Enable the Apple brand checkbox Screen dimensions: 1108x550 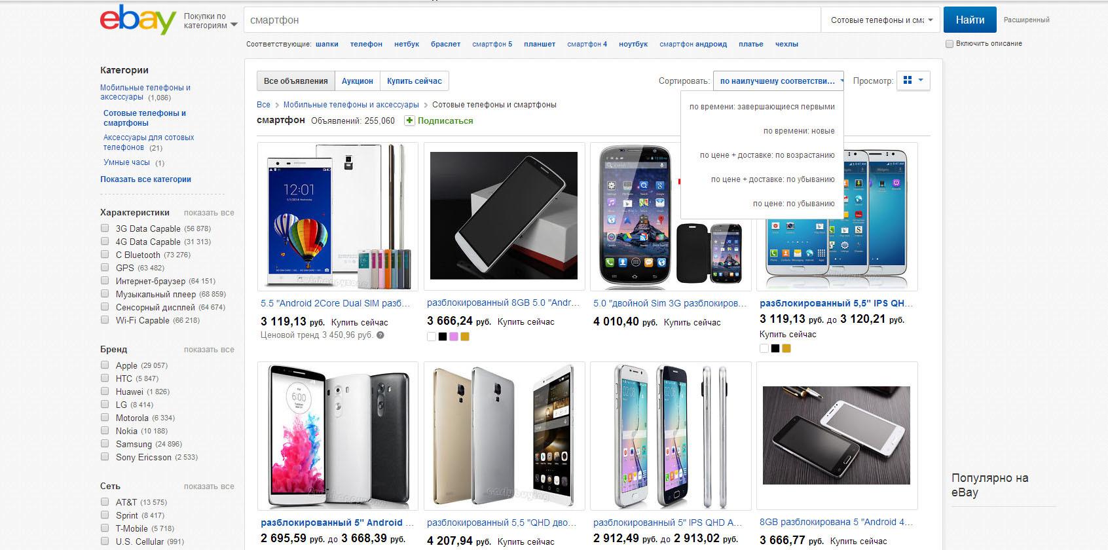105,365
